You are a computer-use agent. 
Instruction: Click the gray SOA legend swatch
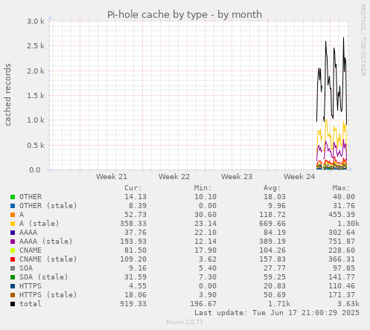pos(13,268)
